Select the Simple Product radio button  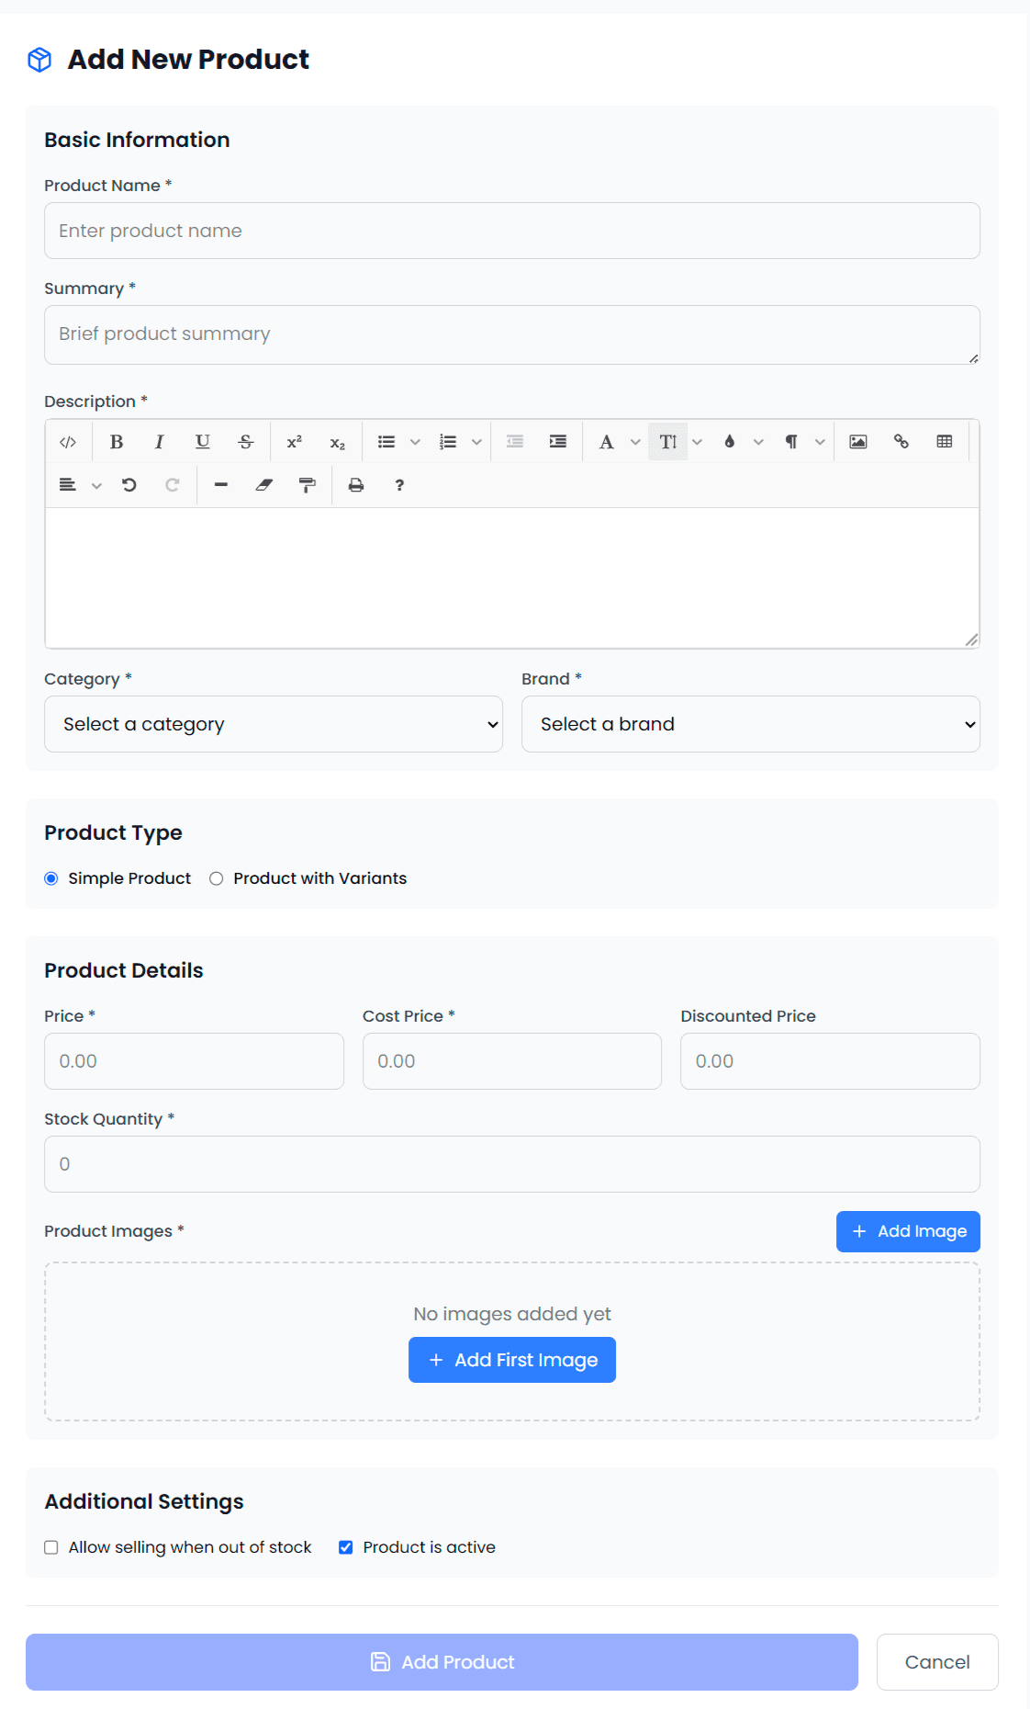coord(51,878)
